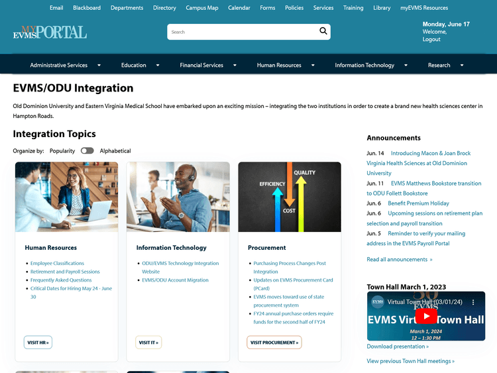This screenshot has width=497, height=373.
Task: Open myEVMS Resources
Action: 424,7
